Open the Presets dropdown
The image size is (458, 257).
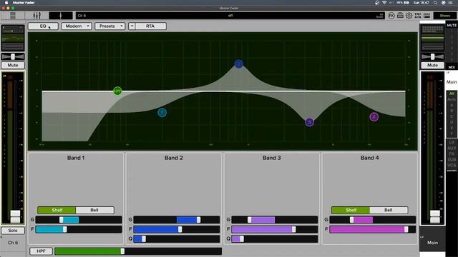tap(110, 26)
